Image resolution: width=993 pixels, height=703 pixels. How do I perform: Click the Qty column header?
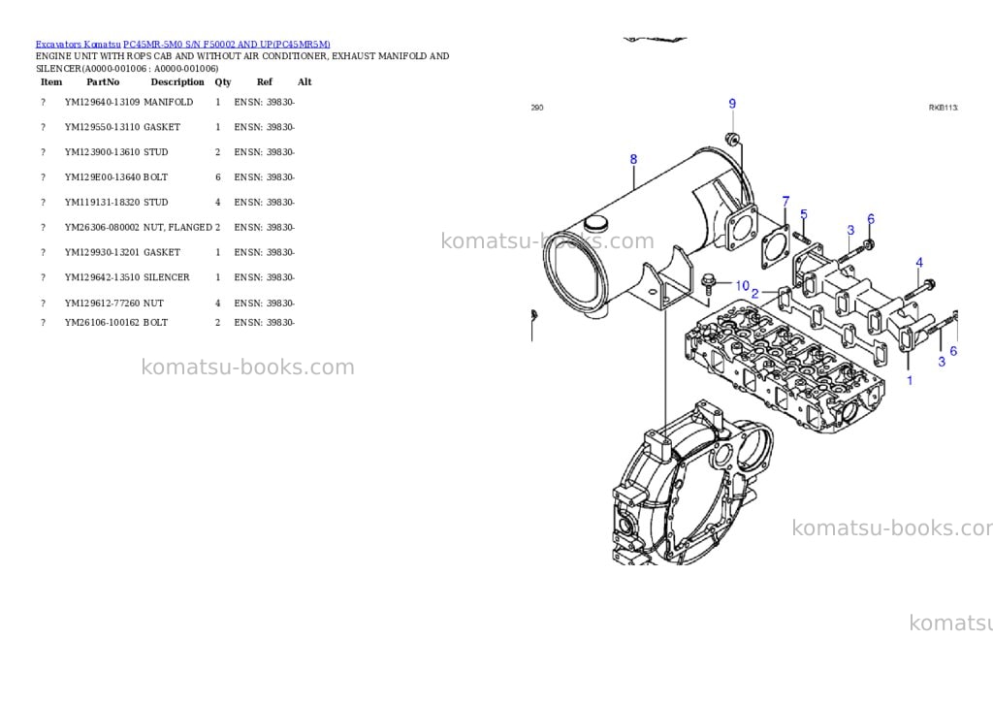pos(223,82)
